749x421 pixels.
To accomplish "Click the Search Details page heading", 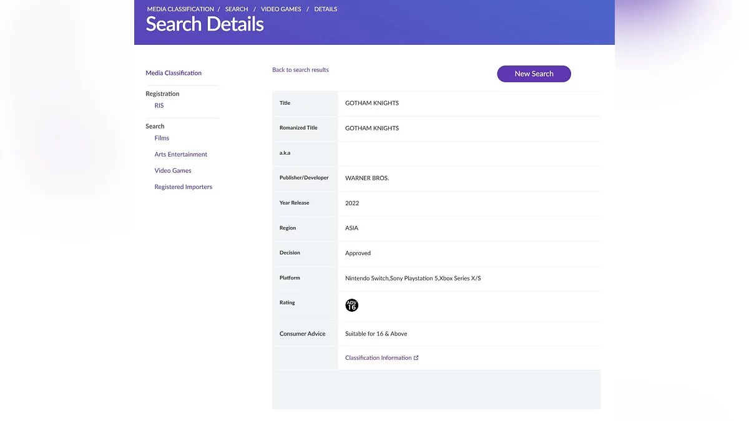I will [205, 24].
